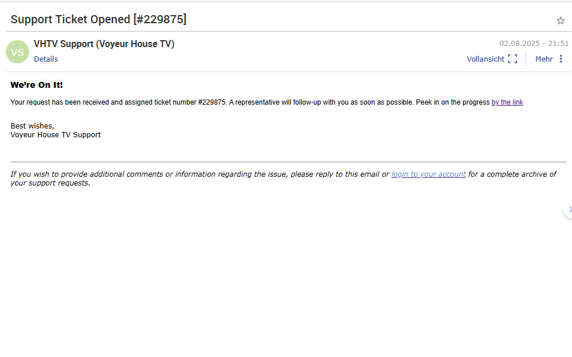This screenshot has width=572, height=357.
Task: Follow the "by the link" progress hyperlink
Action: (x=507, y=102)
